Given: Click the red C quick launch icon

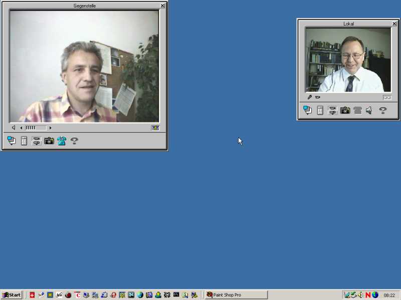Looking at the screenshot, I should (x=77, y=295).
